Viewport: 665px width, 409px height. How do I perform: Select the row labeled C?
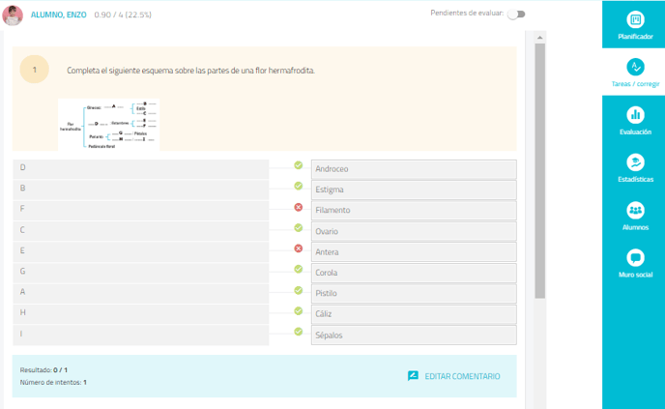pyautogui.click(x=141, y=231)
